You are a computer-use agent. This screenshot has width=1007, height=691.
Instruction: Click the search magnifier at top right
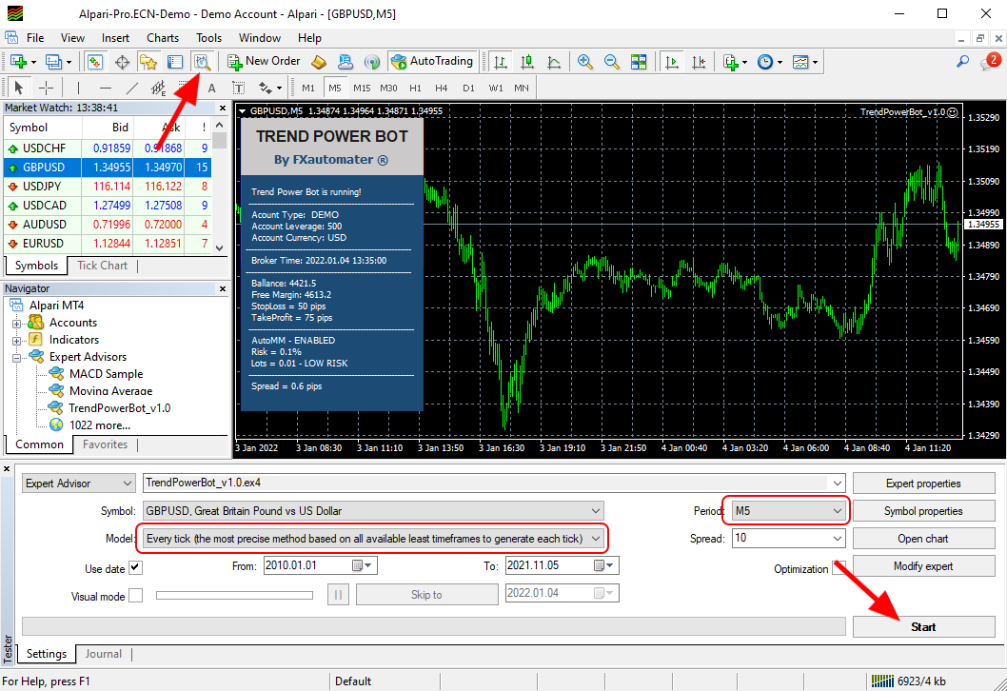[962, 62]
